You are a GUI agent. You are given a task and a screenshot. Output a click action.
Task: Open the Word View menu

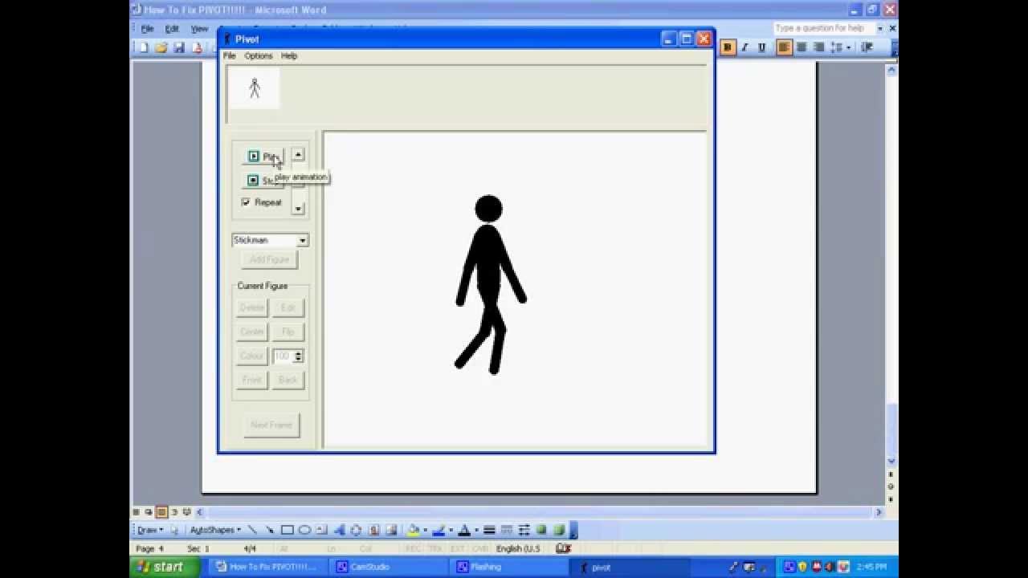[199, 29]
